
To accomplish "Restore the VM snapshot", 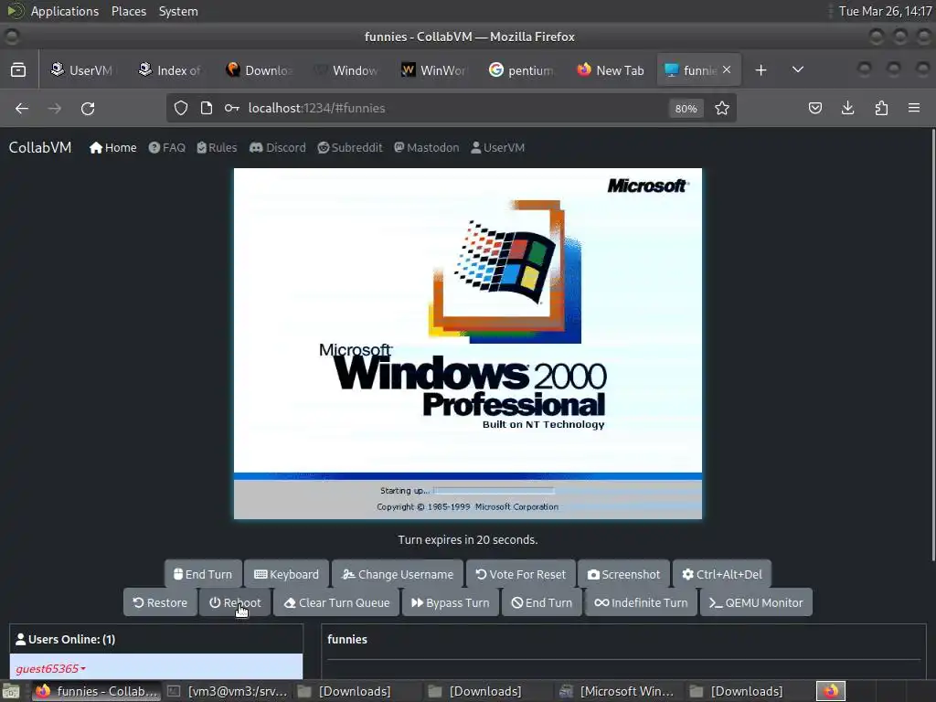I will (x=160, y=602).
